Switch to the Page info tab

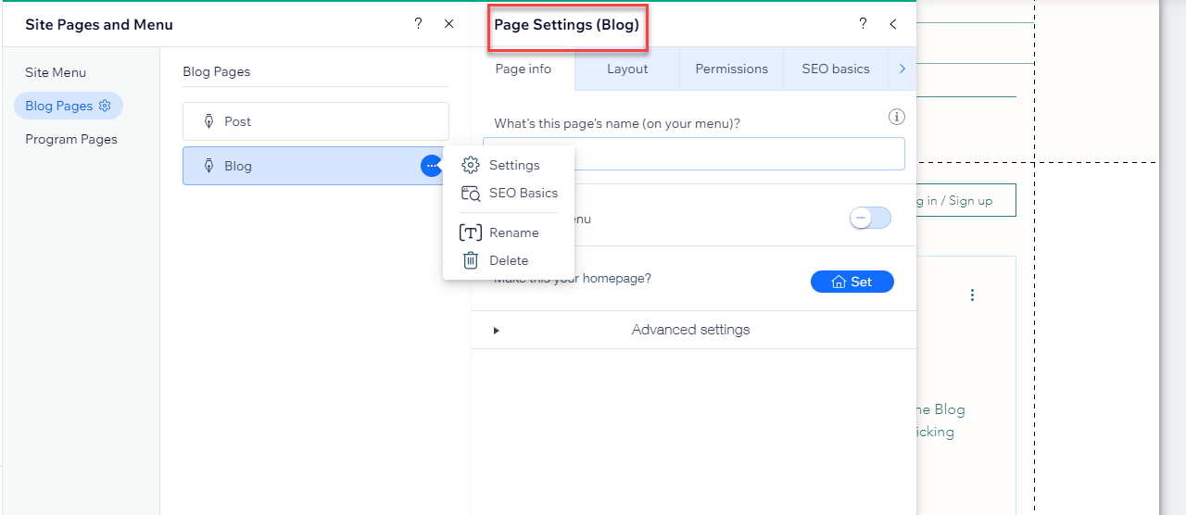[524, 69]
